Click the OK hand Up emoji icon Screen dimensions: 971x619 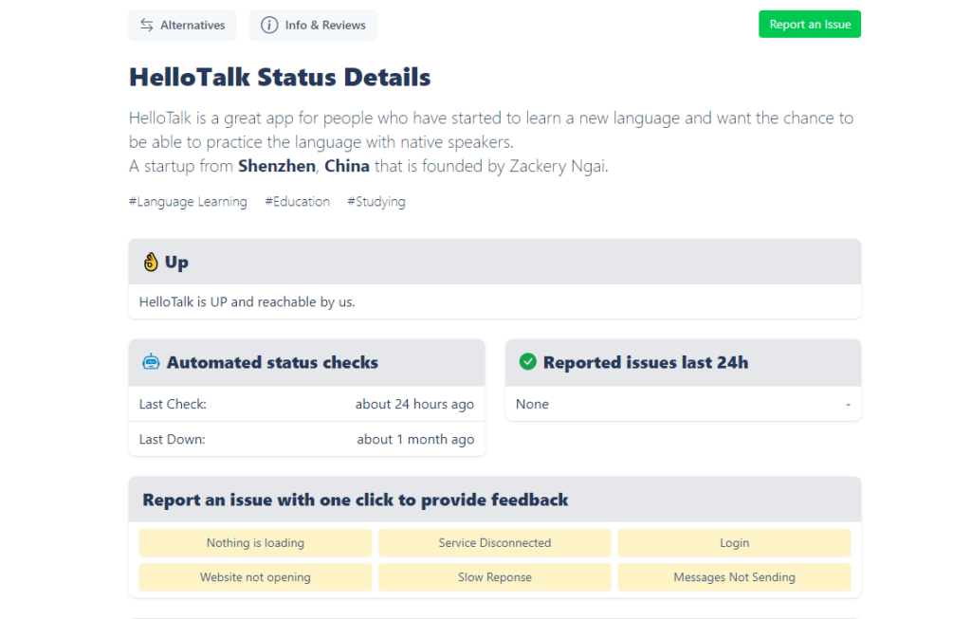point(151,262)
